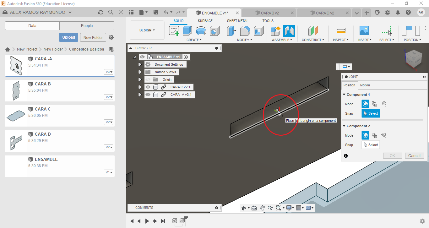Open CARA -A version V3 dropdown

click(109, 72)
